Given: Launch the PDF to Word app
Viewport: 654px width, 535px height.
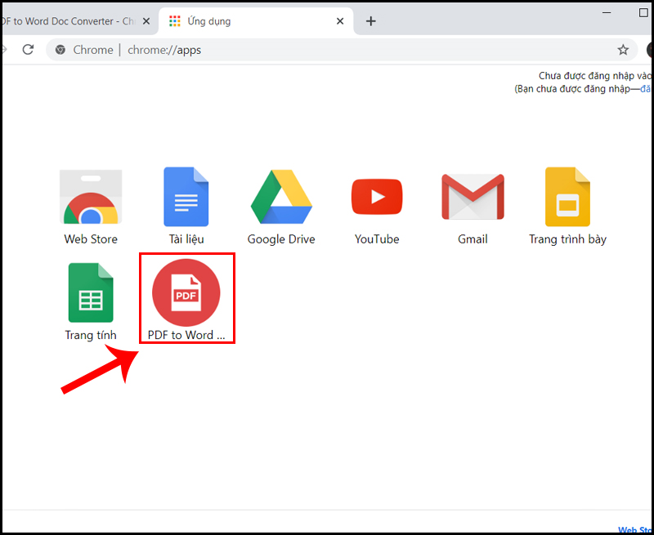Looking at the screenshot, I should point(186,294).
